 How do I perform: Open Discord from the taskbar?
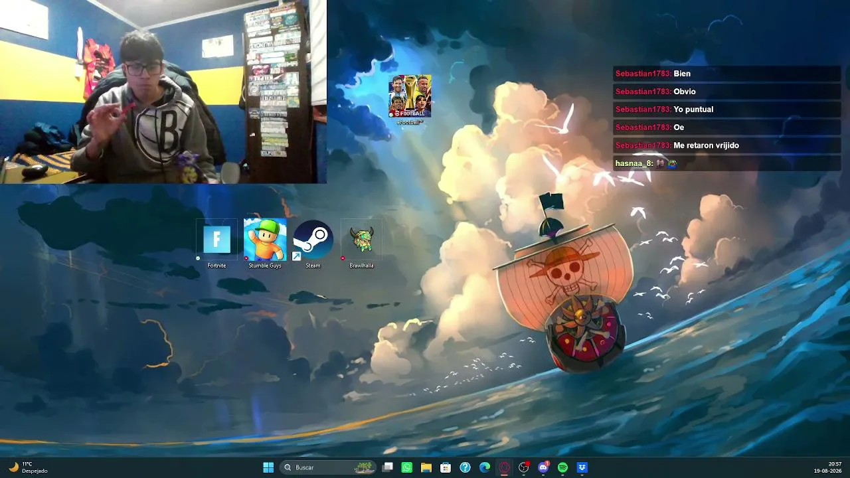click(x=543, y=467)
